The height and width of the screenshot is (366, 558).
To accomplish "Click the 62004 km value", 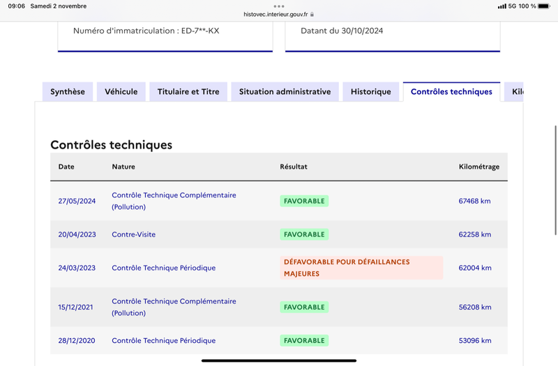I will click(475, 268).
